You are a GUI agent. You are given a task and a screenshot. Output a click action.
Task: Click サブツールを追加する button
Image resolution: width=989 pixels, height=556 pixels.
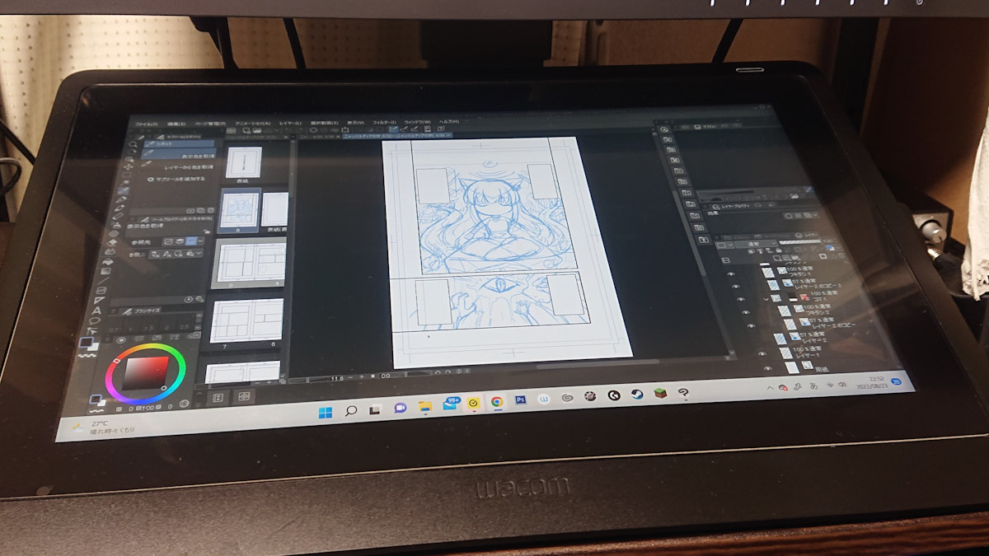[177, 179]
